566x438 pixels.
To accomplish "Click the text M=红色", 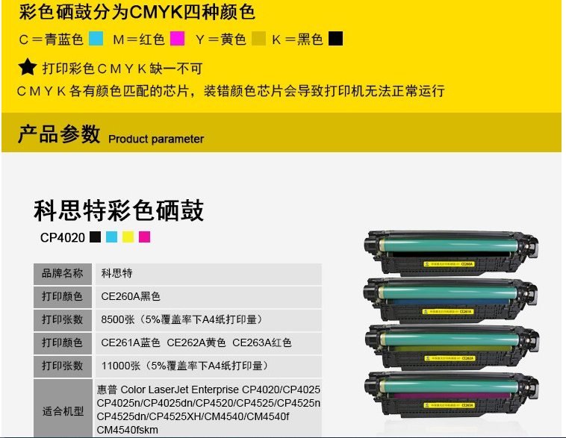I will pyautogui.click(x=139, y=40).
